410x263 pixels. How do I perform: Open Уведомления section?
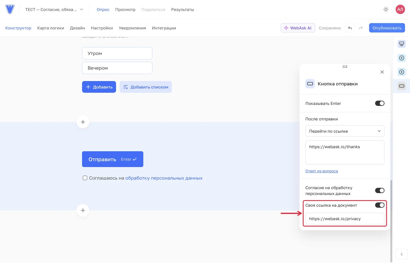(x=132, y=28)
